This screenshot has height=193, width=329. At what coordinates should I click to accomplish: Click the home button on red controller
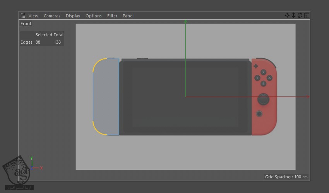pos(259,113)
